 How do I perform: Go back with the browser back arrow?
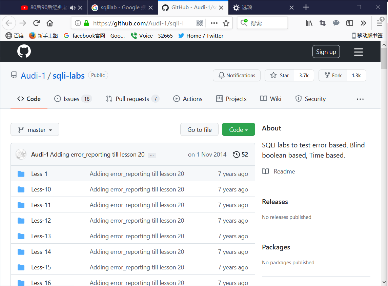click(x=9, y=23)
